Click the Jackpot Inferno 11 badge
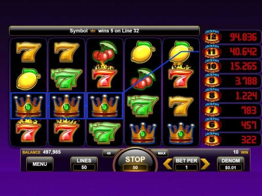This screenshot has height=196, width=262. [x=212, y=52]
